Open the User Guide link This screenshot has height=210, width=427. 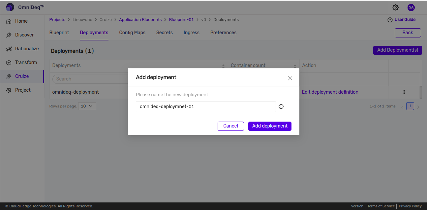(x=405, y=20)
